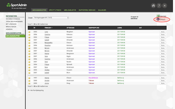Toggle sort arrow on Förnamn column
This screenshot has width=175, height=109.
tap(52, 28)
